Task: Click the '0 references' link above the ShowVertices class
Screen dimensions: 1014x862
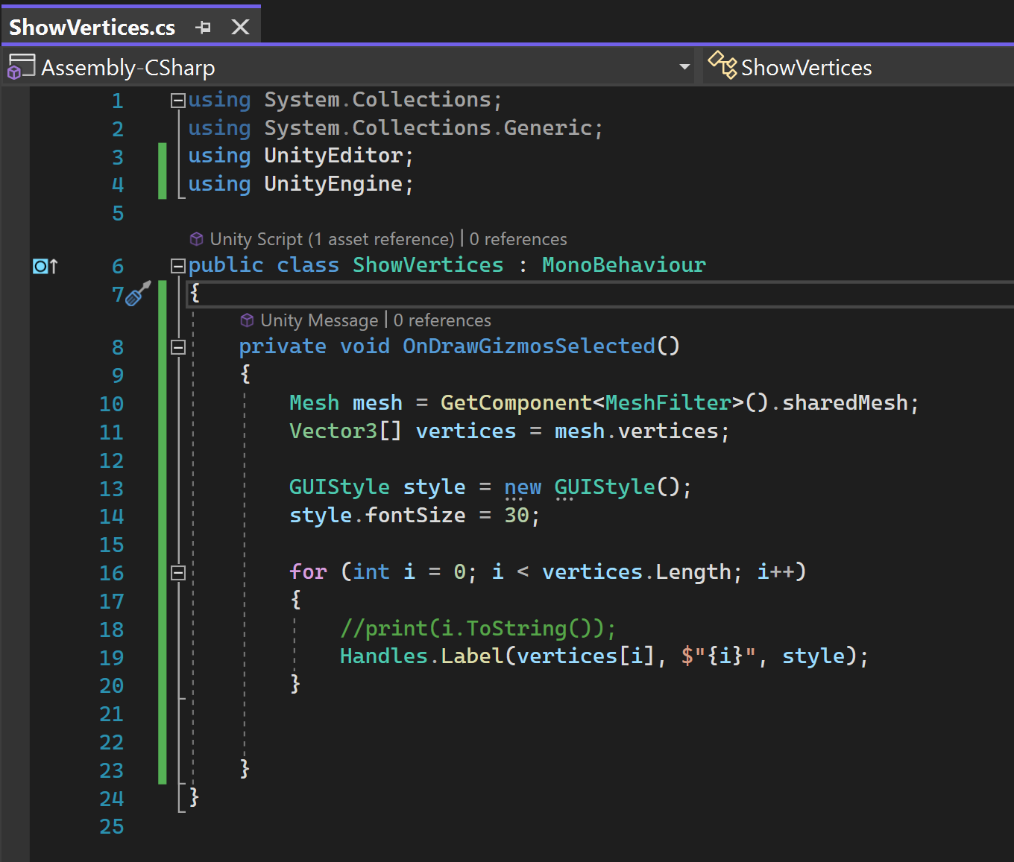Action: 517,238
